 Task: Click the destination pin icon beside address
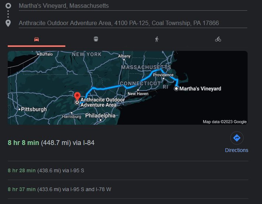pos(8,23)
